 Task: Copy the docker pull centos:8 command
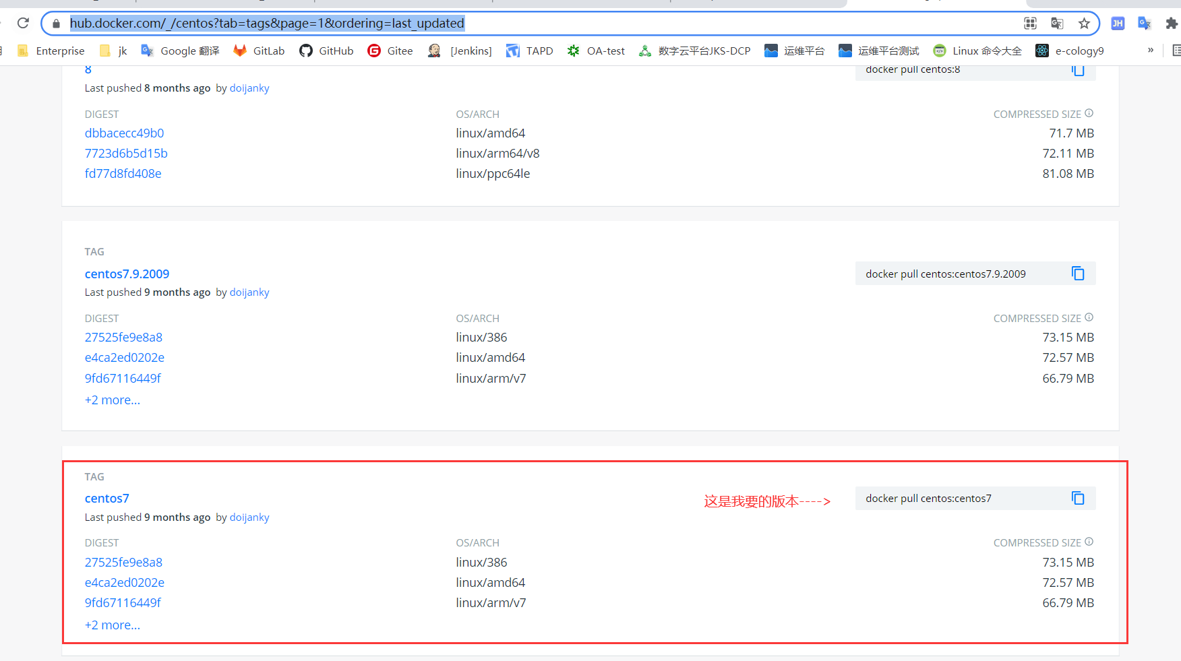tap(1078, 70)
